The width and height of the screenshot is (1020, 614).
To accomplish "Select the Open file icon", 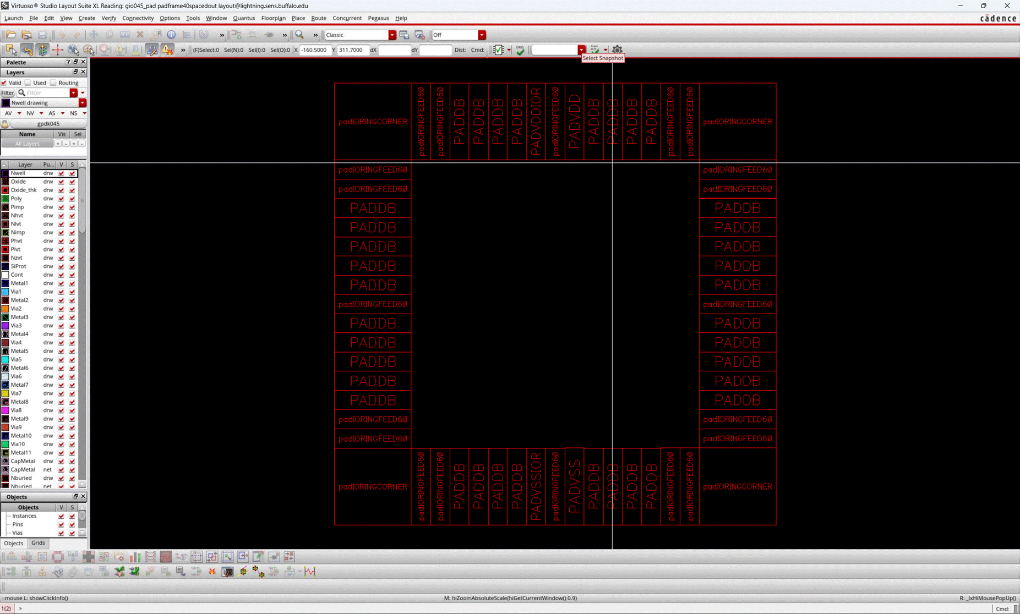I will [x=10, y=35].
